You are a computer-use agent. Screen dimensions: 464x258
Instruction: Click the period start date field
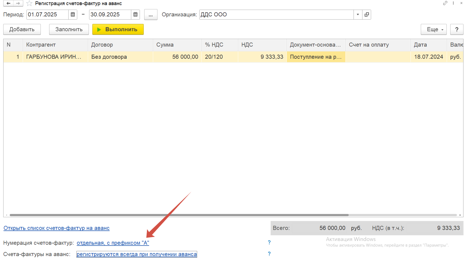click(x=47, y=15)
